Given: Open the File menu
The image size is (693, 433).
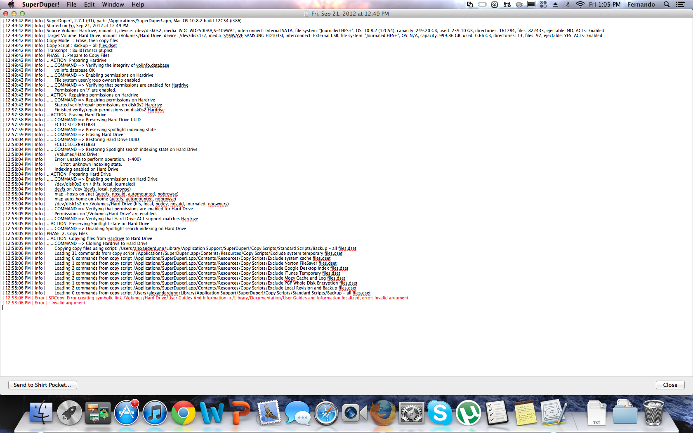Looking at the screenshot, I should [71, 5].
